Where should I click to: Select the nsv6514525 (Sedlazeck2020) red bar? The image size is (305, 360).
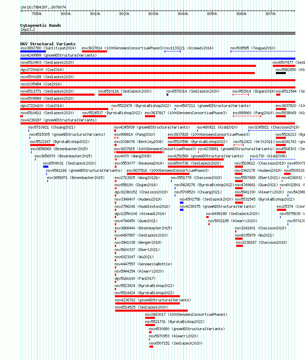(151, 311)
